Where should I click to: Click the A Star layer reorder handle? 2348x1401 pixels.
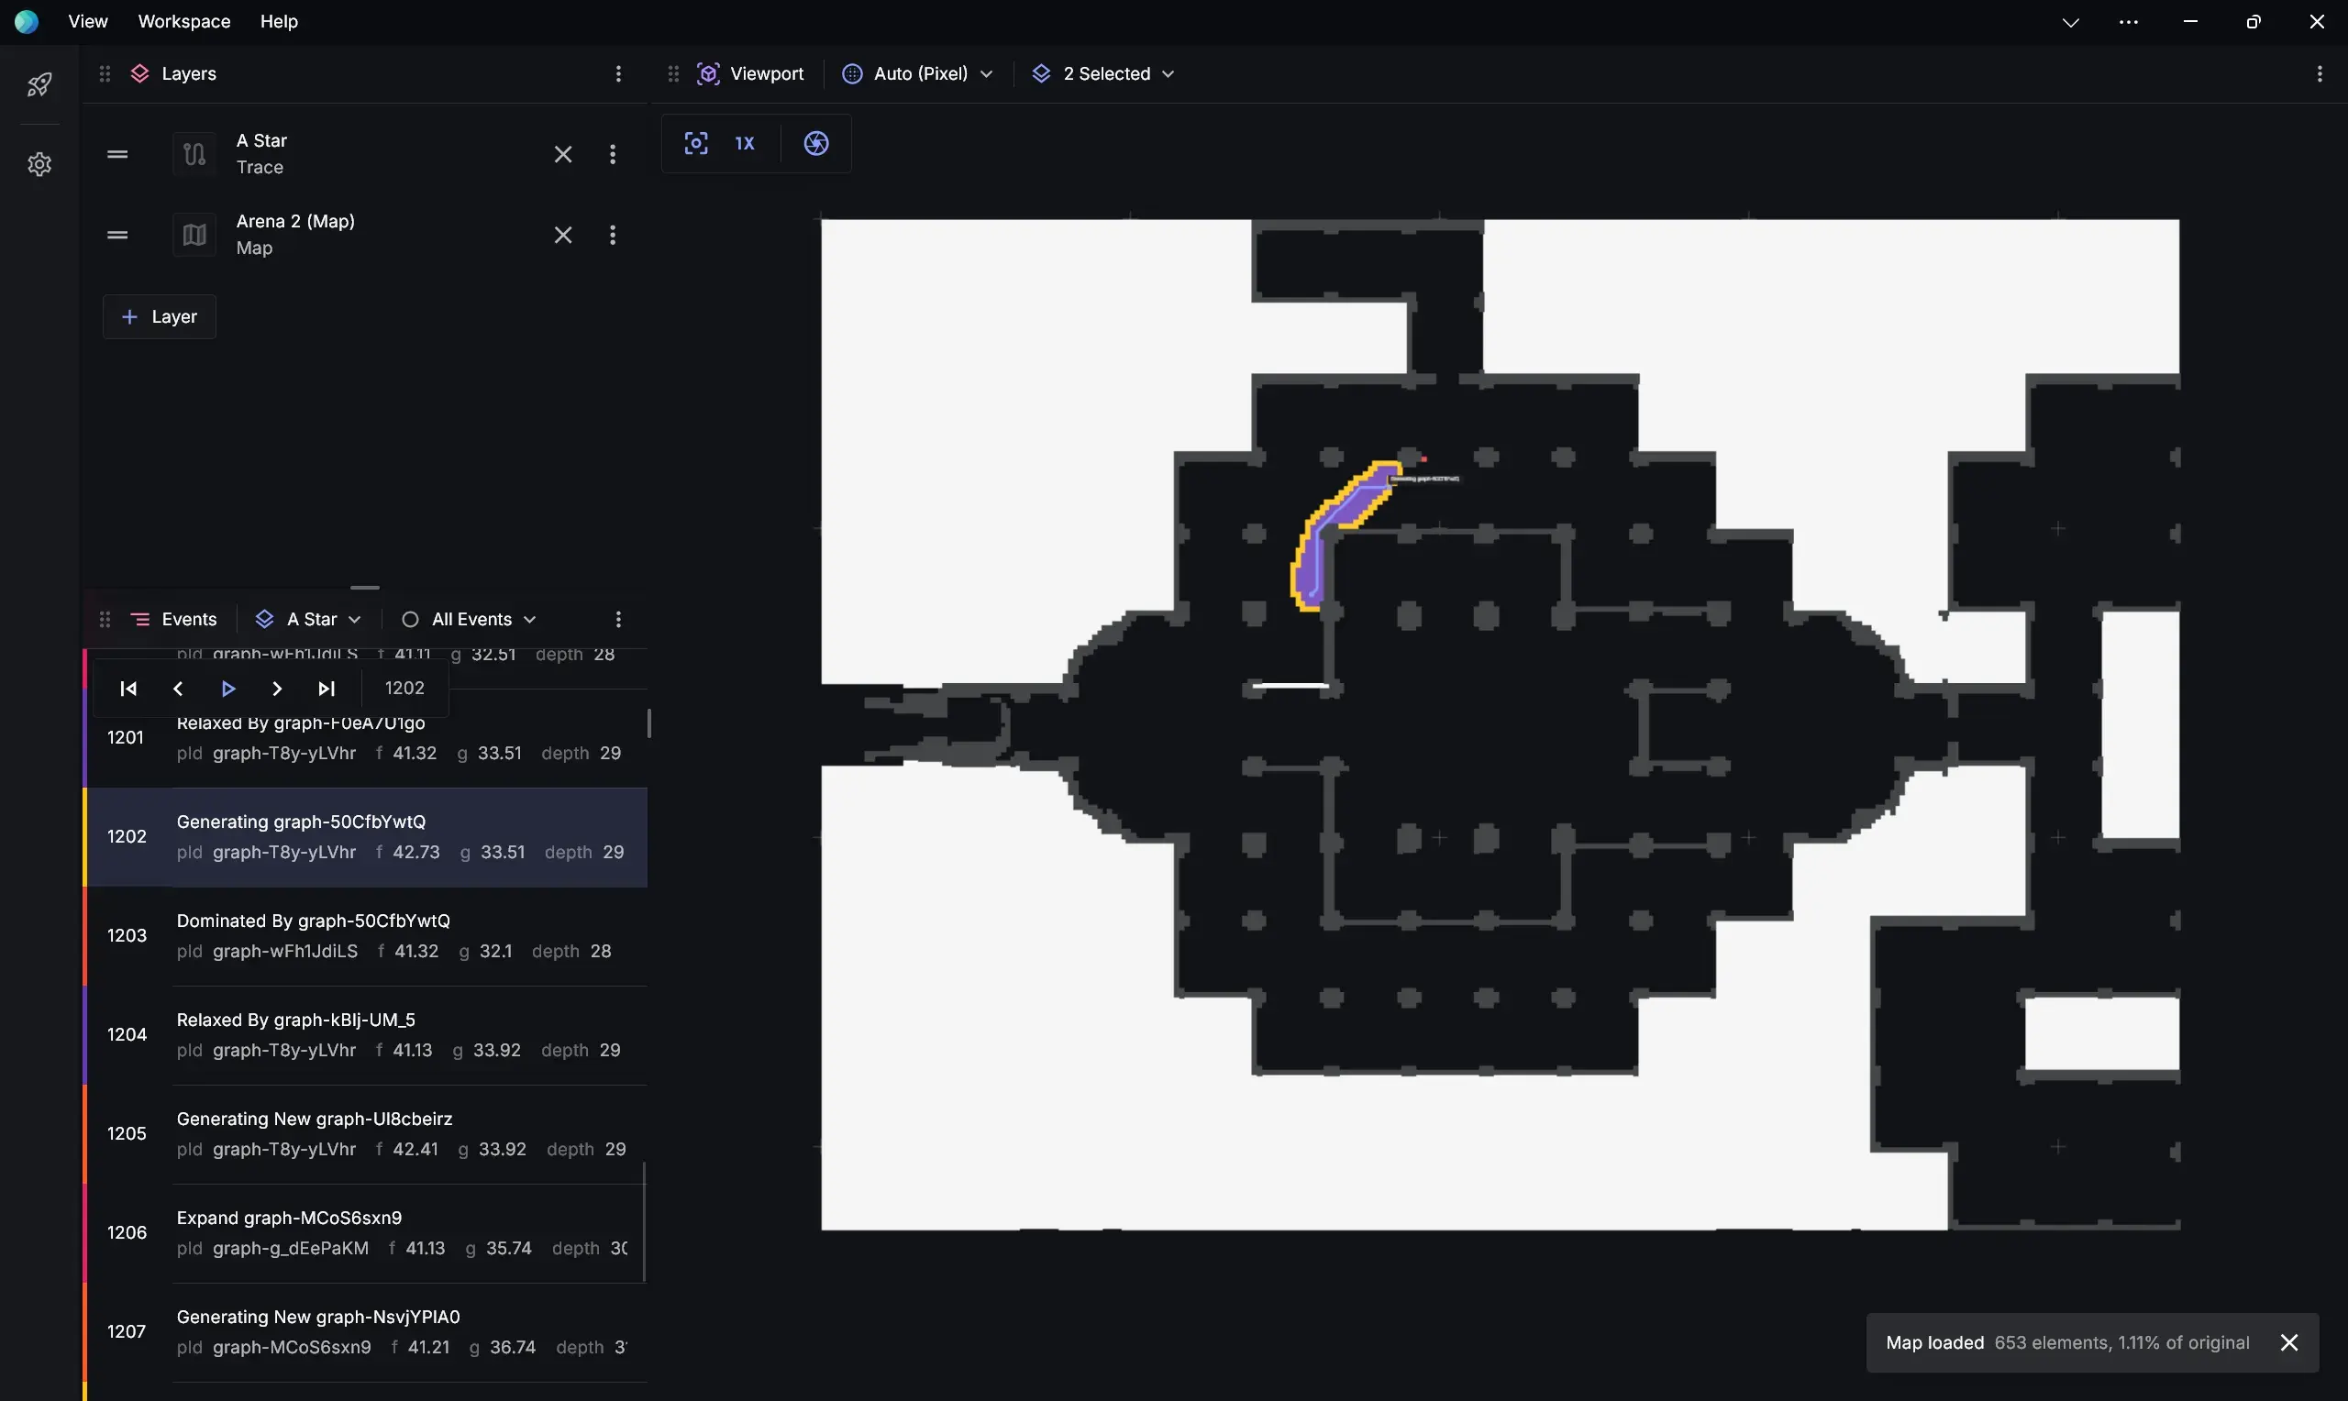point(117,154)
